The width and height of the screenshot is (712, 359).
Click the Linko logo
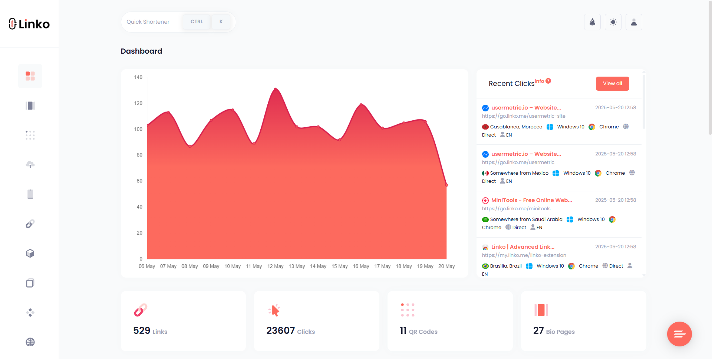coord(29,24)
